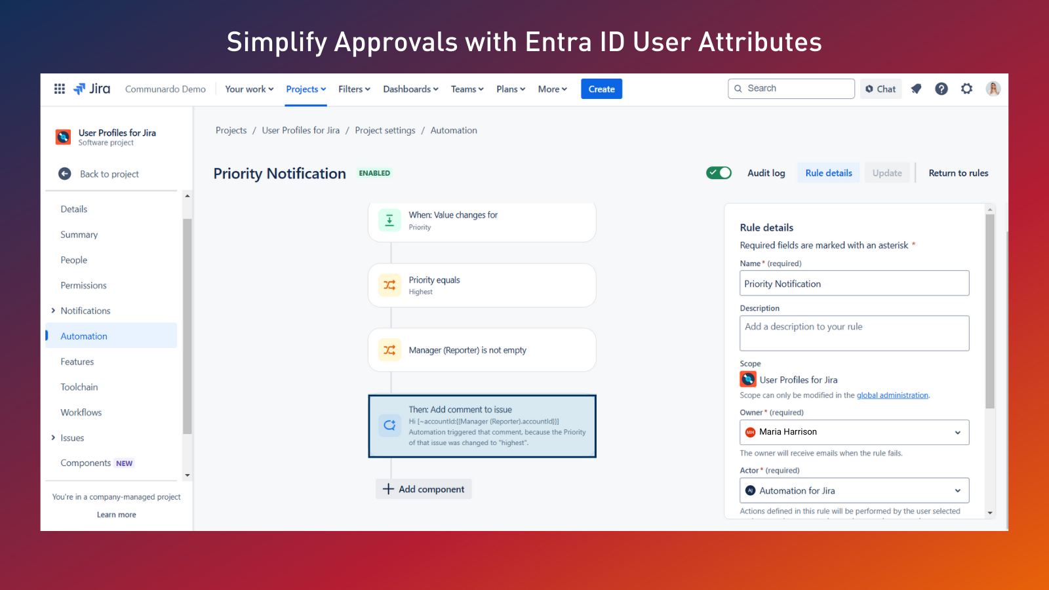Screen dimensions: 1049x590
Task: Expand the Dashboards menu
Action: coord(410,89)
